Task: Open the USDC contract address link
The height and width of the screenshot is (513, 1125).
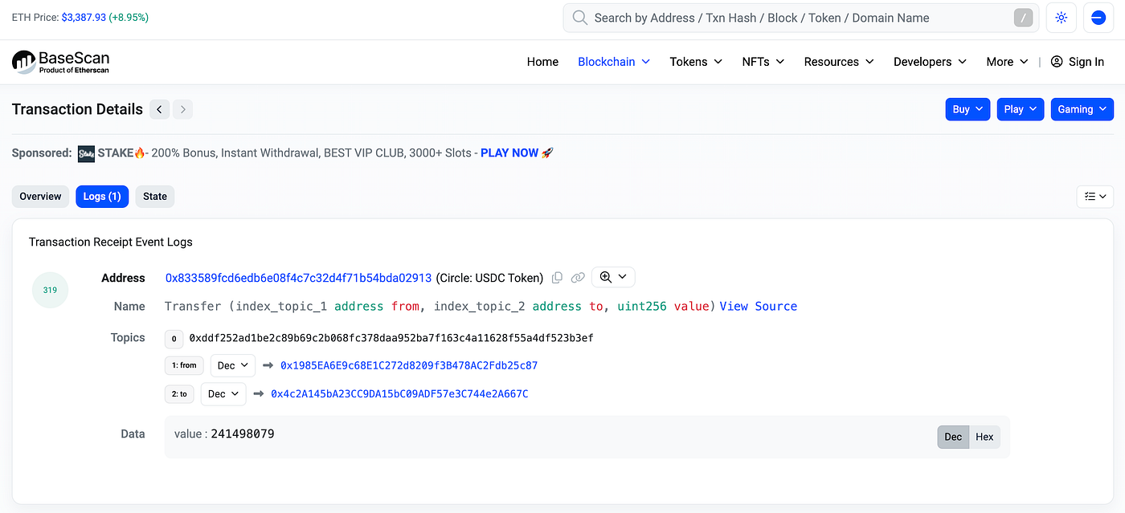Action: click(298, 278)
